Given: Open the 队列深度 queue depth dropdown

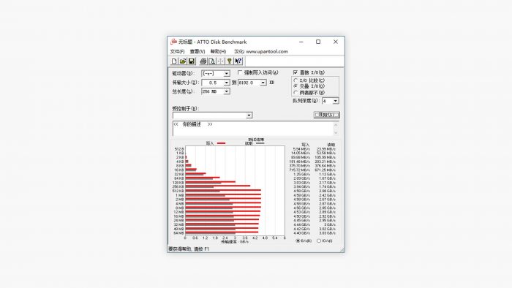Looking at the screenshot, I should coord(335,101).
